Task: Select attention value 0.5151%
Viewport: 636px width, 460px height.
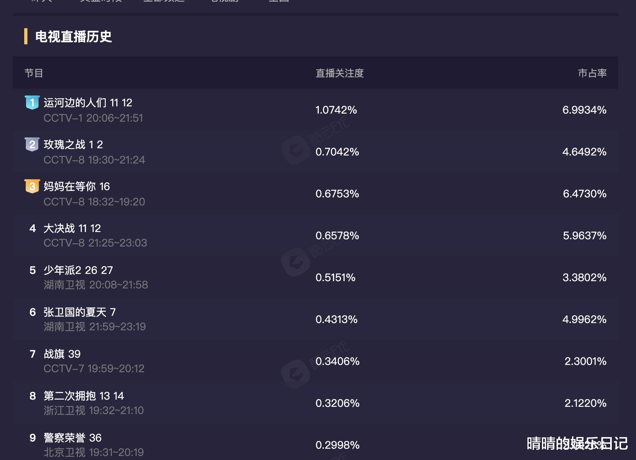Action: (335, 278)
